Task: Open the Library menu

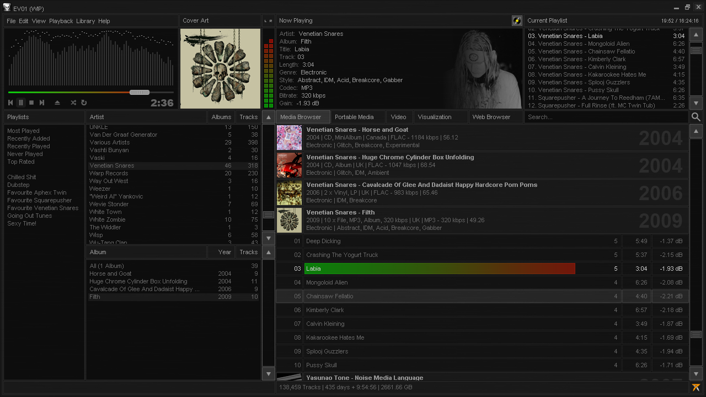Action: point(85,21)
